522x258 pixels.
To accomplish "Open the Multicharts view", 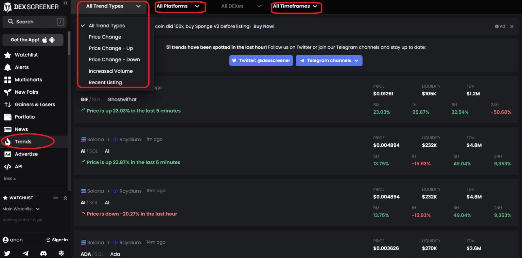I will (x=28, y=79).
